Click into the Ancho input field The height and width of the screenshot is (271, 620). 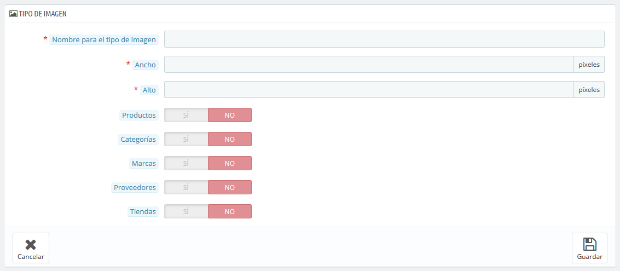pyautogui.click(x=369, y=65)
